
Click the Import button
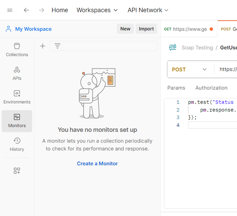(x=146, y=29)
